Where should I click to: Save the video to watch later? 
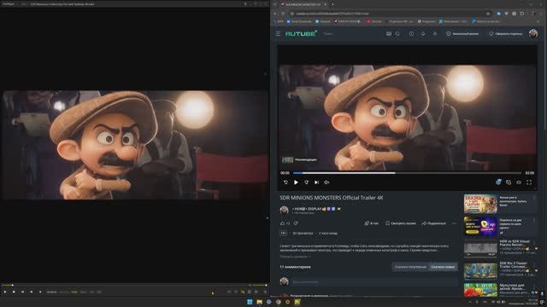click(401, 223)
